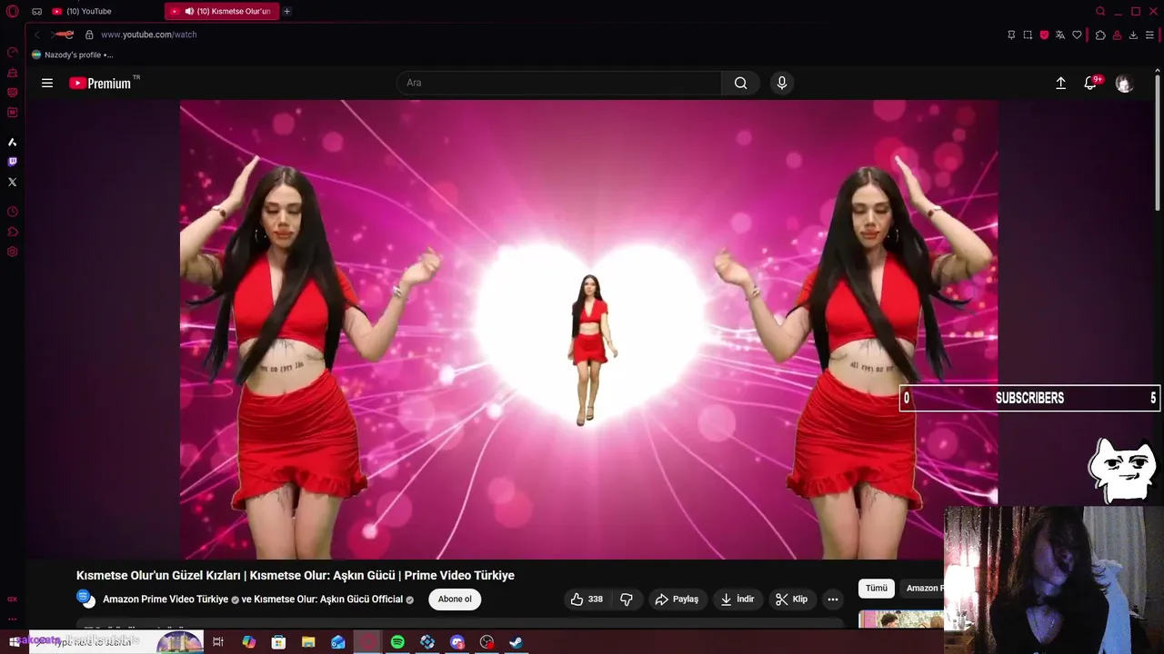Open Outlook from the taskbar
The height and width of the screenshot is (654, 1164).
click(338, 642)
